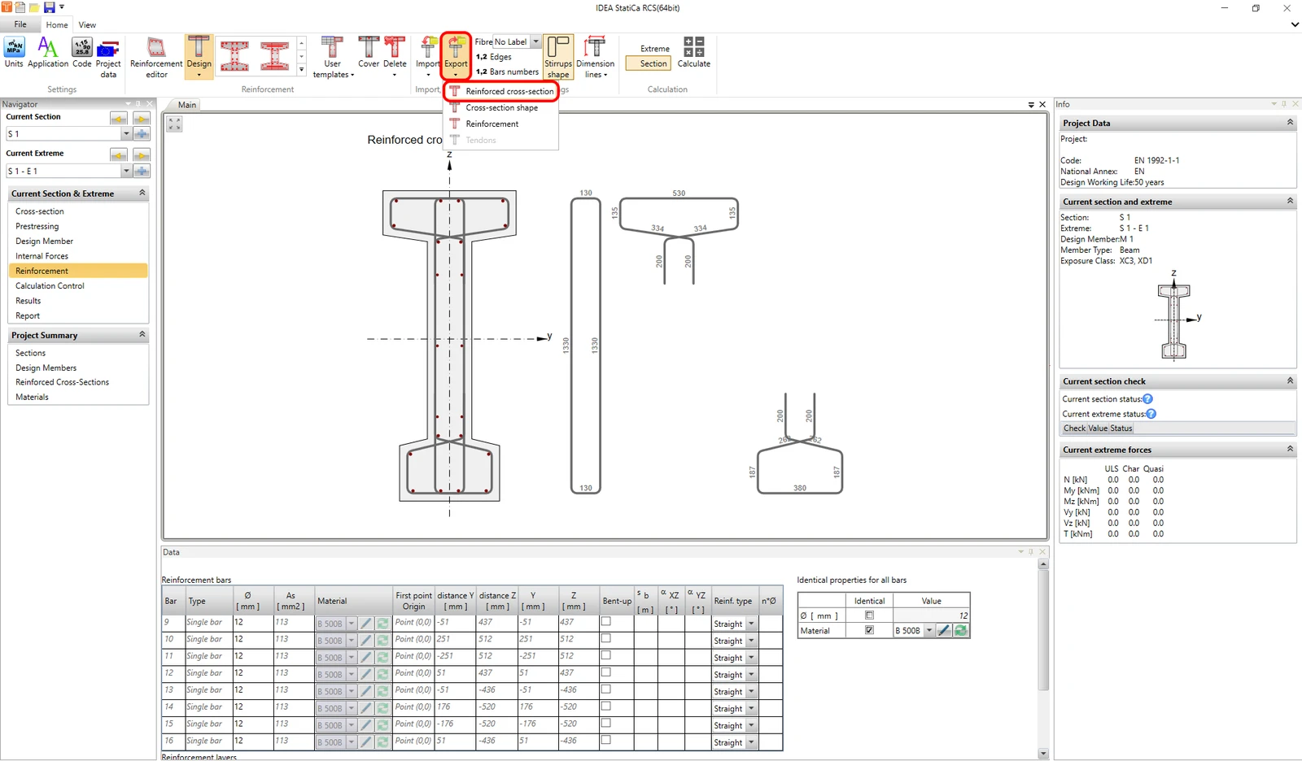The image size is (1302, 761).
Task: Toggle Bent-up checkbox for bar 10
Action: 605,638
